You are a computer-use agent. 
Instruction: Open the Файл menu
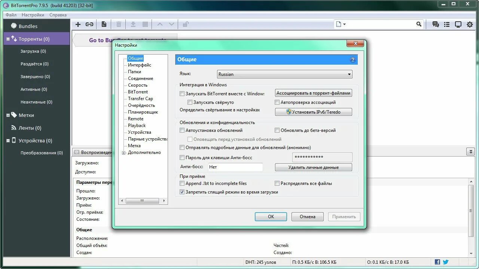click(11, 15)
